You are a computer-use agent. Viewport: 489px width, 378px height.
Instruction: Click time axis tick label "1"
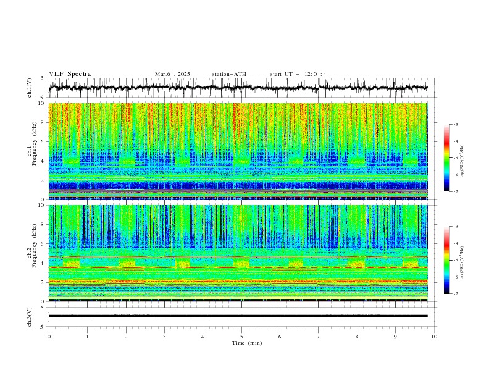pyautogui.click(x=87, y=337)
